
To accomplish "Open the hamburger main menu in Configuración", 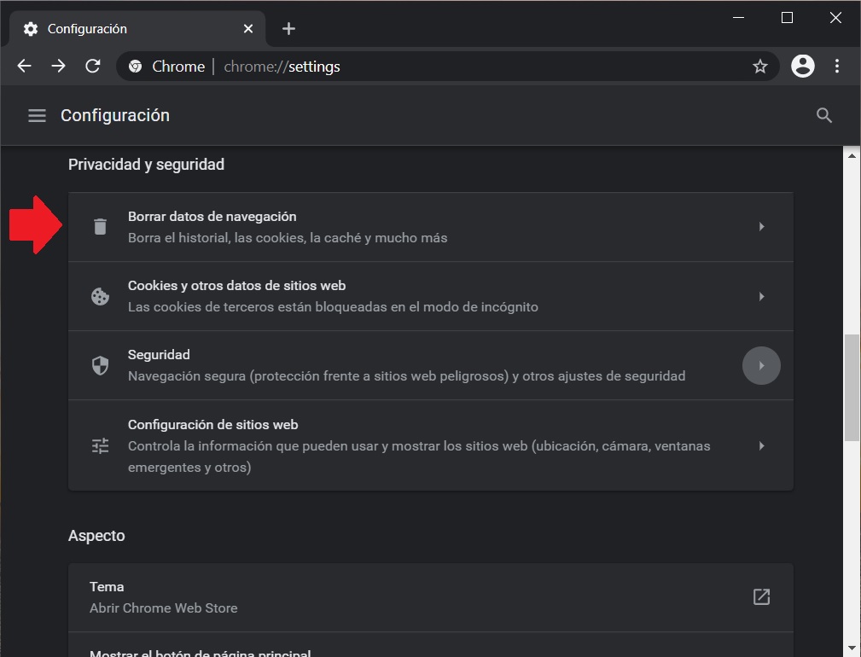I will 37,115.
